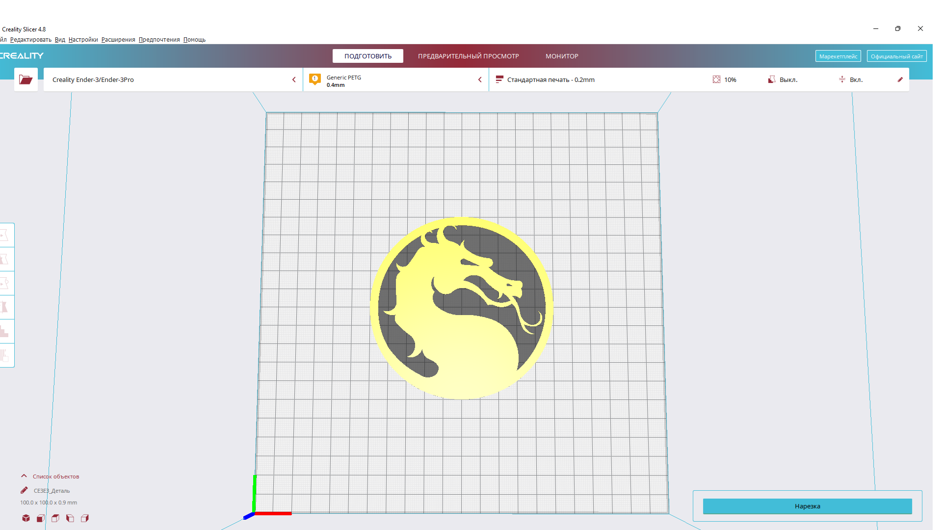Screen dimensions: 942x530
Task: Click the adhesion Вкл. icon
Action: (x=842, y=79)
